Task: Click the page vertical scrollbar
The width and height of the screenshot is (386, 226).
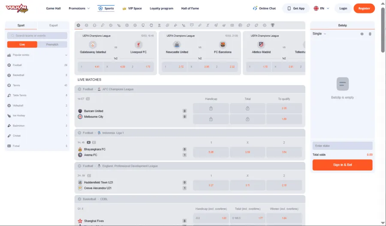Action: point(383,30)
